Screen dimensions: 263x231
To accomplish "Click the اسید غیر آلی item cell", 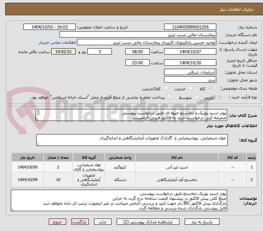I will pos(177,167).
